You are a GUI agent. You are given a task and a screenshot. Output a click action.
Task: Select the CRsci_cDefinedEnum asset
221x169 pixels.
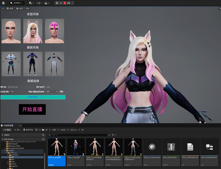pyautogui.click(x=190, y=152)
